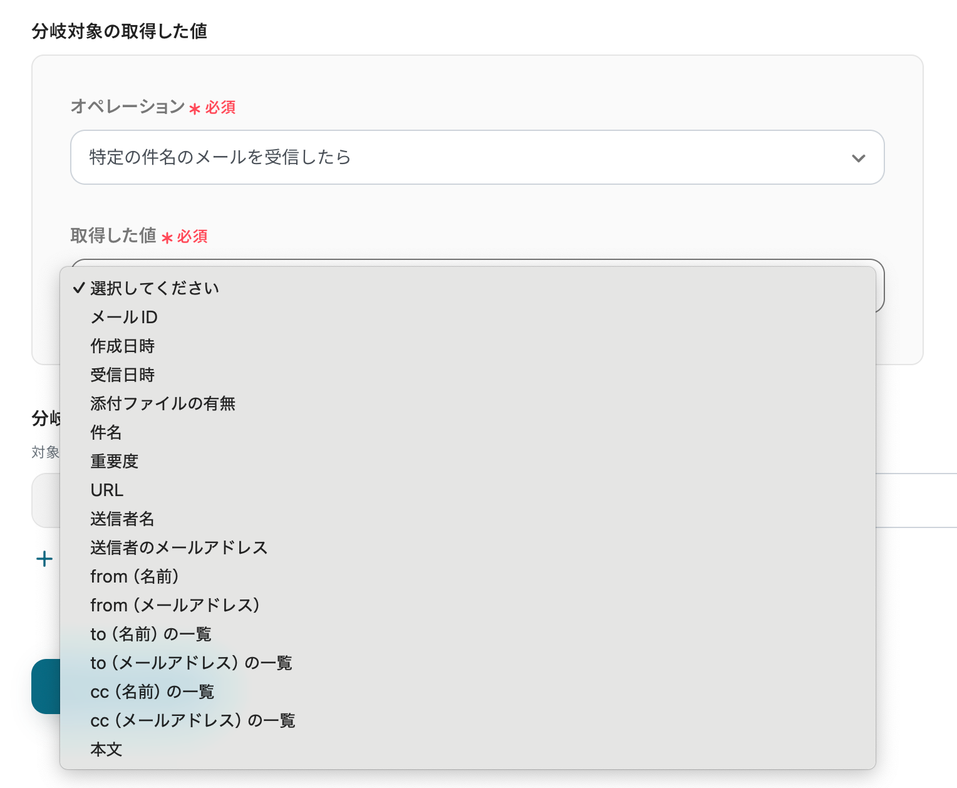Select 送信者名 option
Screen dimensions: 957x788
(122, 519)
